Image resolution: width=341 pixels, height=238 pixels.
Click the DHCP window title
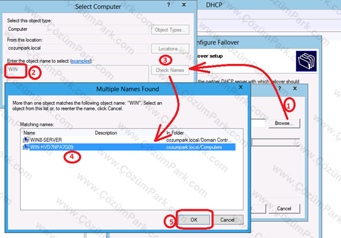click(214, 5)
